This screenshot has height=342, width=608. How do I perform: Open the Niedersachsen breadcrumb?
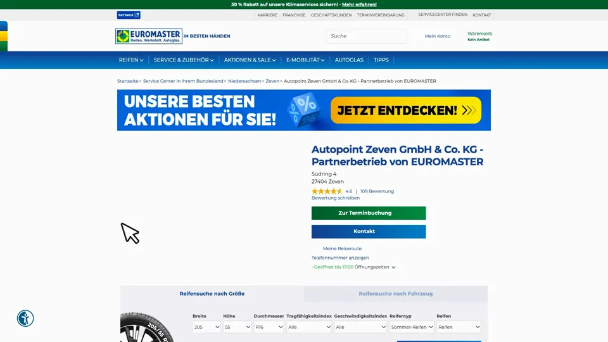pyautogui.click(x=244, y=81)
